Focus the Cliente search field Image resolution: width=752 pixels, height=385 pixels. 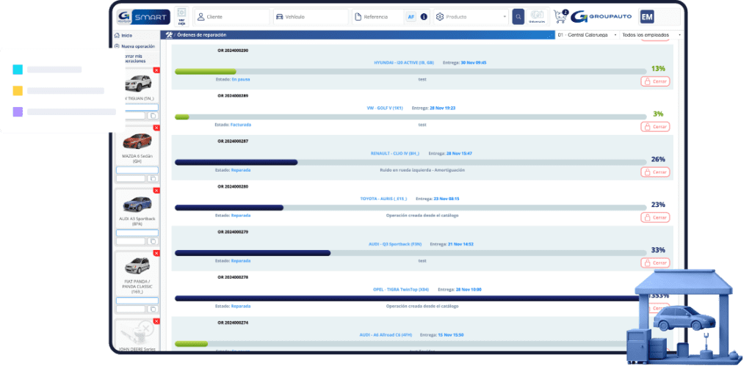232,17
